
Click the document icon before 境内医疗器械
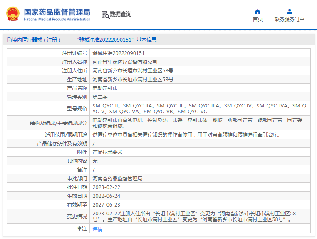pos(10,40)
